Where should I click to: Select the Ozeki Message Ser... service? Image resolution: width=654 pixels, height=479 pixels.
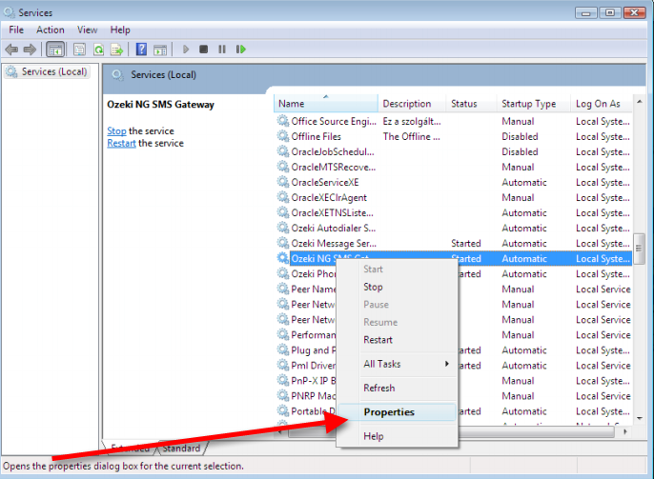pyautogui.click(x=454, y=243)
